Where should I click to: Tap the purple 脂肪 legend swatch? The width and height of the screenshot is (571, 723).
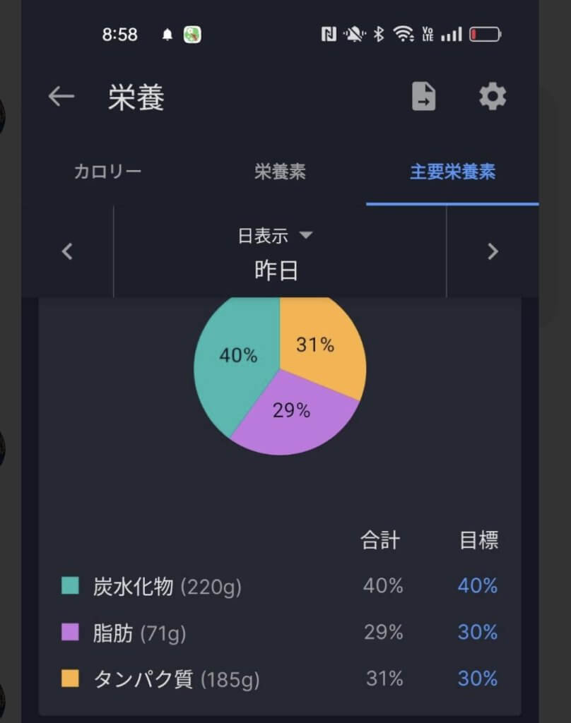coord(70,632)
